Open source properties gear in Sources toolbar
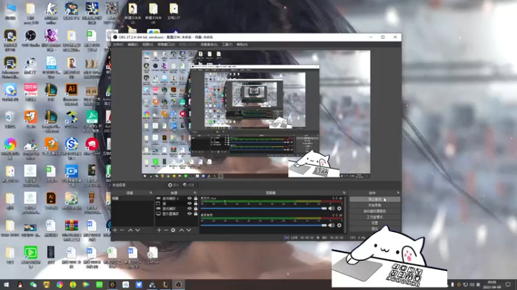517x290 pixels. 173,230
